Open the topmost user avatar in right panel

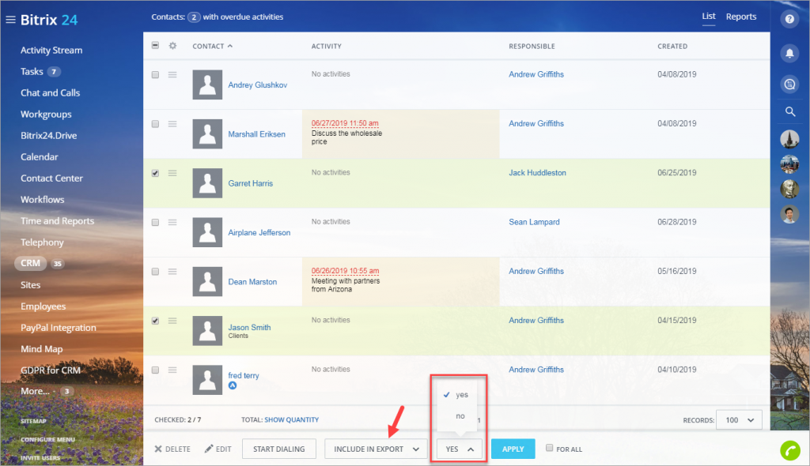coord(789,139)
